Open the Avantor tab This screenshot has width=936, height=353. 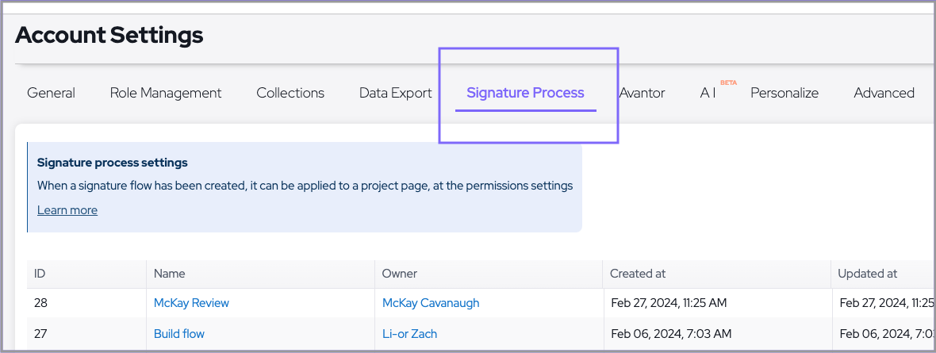click(642, 93)
